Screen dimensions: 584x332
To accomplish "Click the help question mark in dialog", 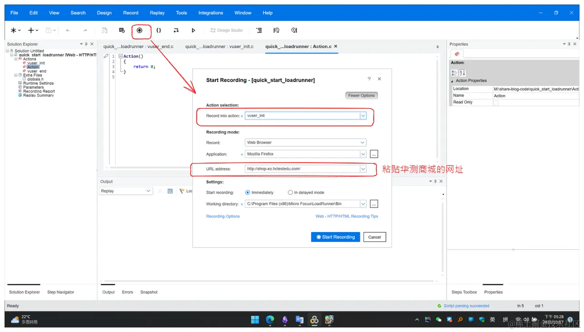I will 369,79.
